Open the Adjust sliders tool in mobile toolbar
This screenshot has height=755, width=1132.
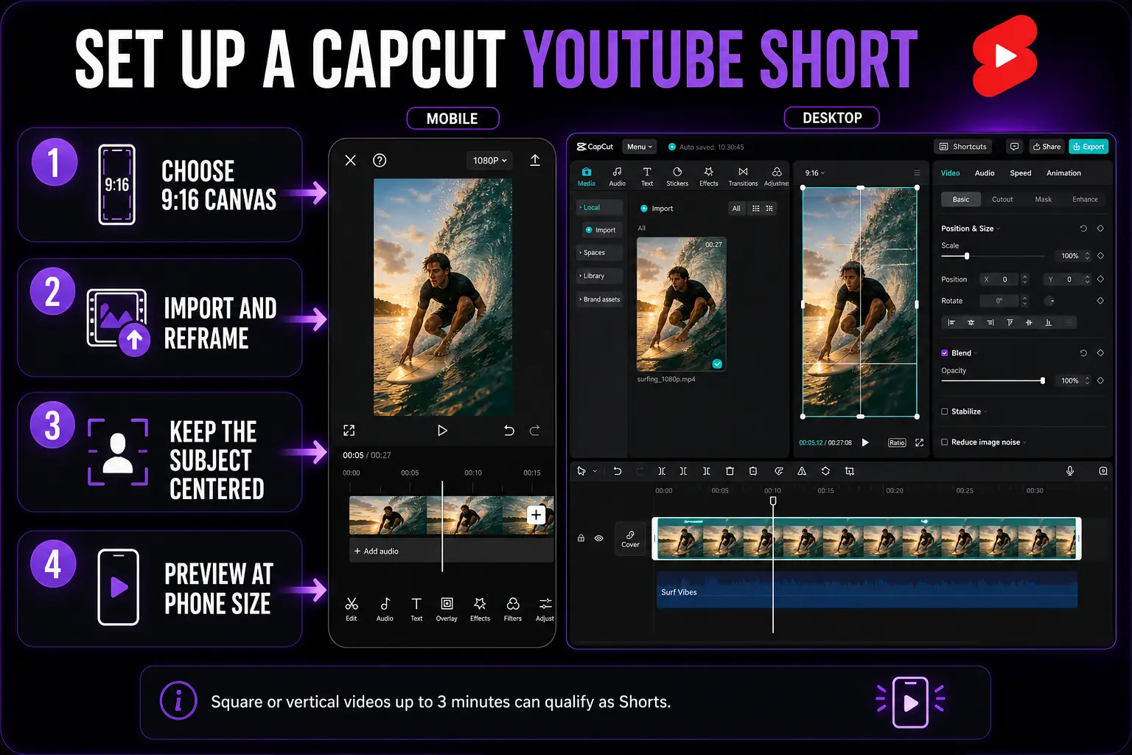coord(545,609)
